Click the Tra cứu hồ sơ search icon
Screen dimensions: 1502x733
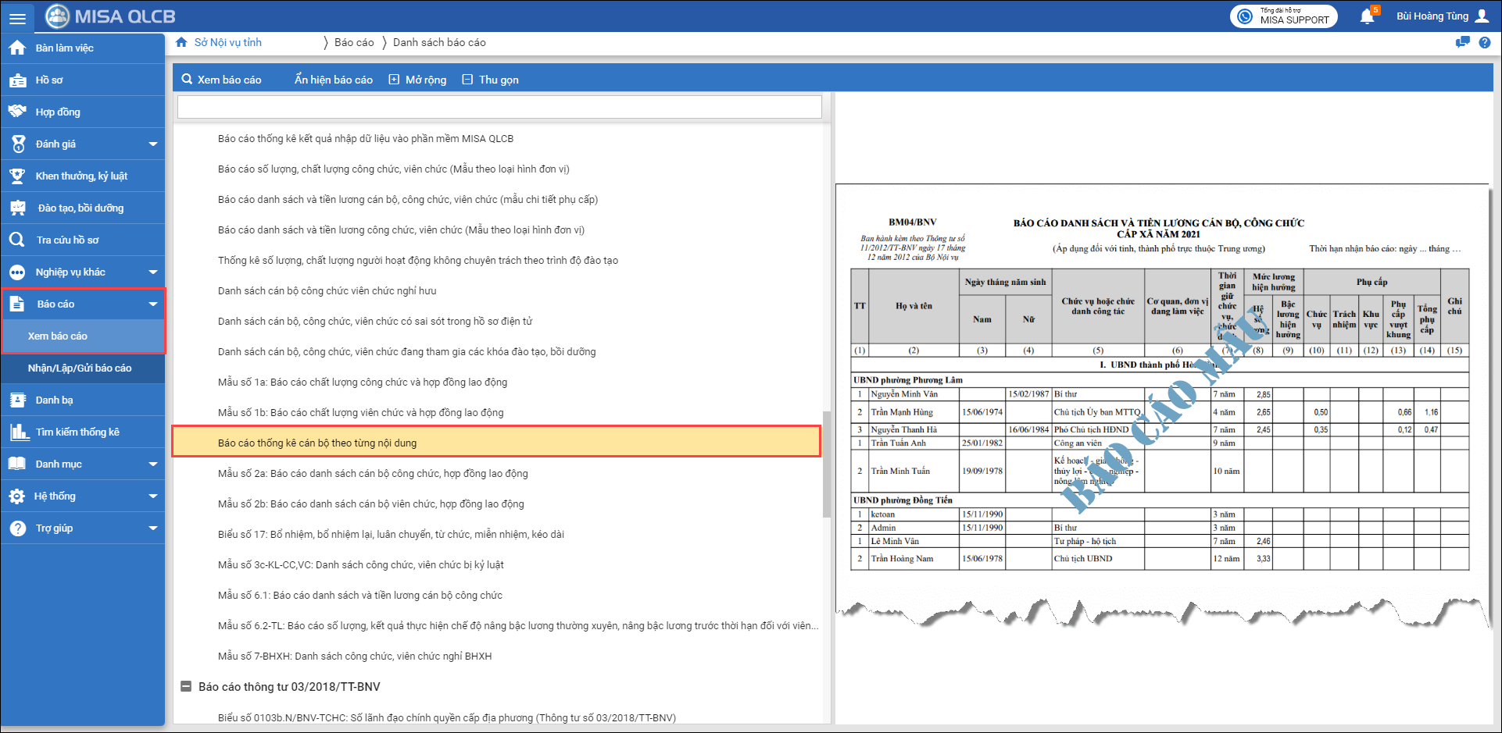click(17, 240)
